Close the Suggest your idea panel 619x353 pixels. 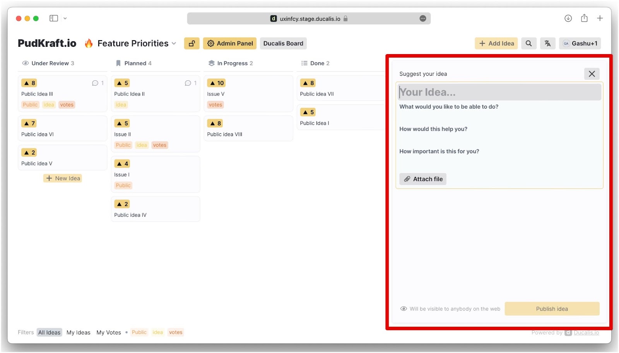[x=592, y=74]
